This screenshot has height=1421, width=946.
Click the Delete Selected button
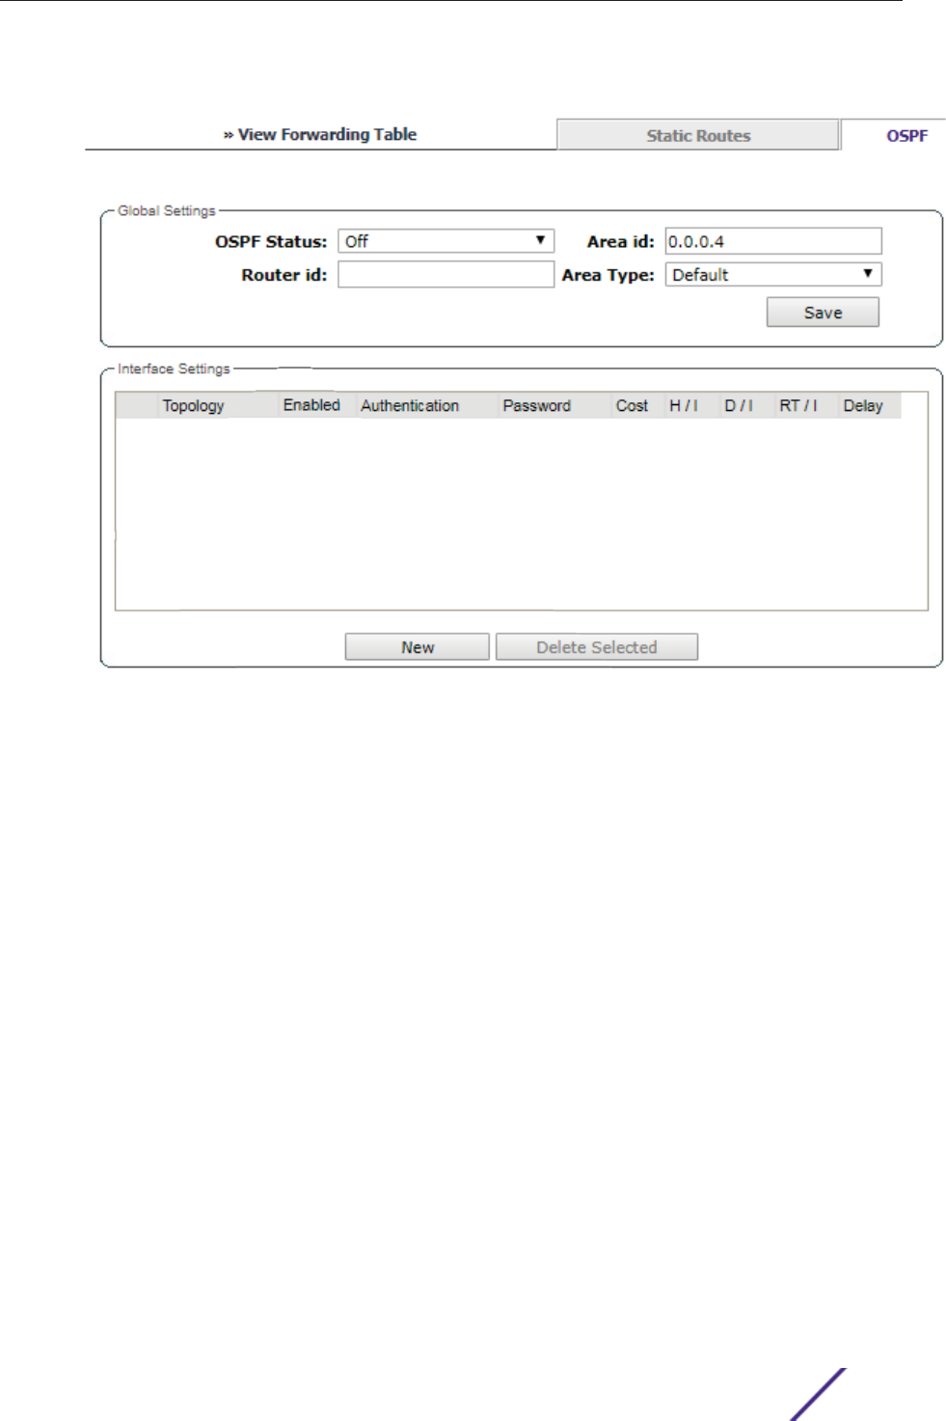coord(597,647)
